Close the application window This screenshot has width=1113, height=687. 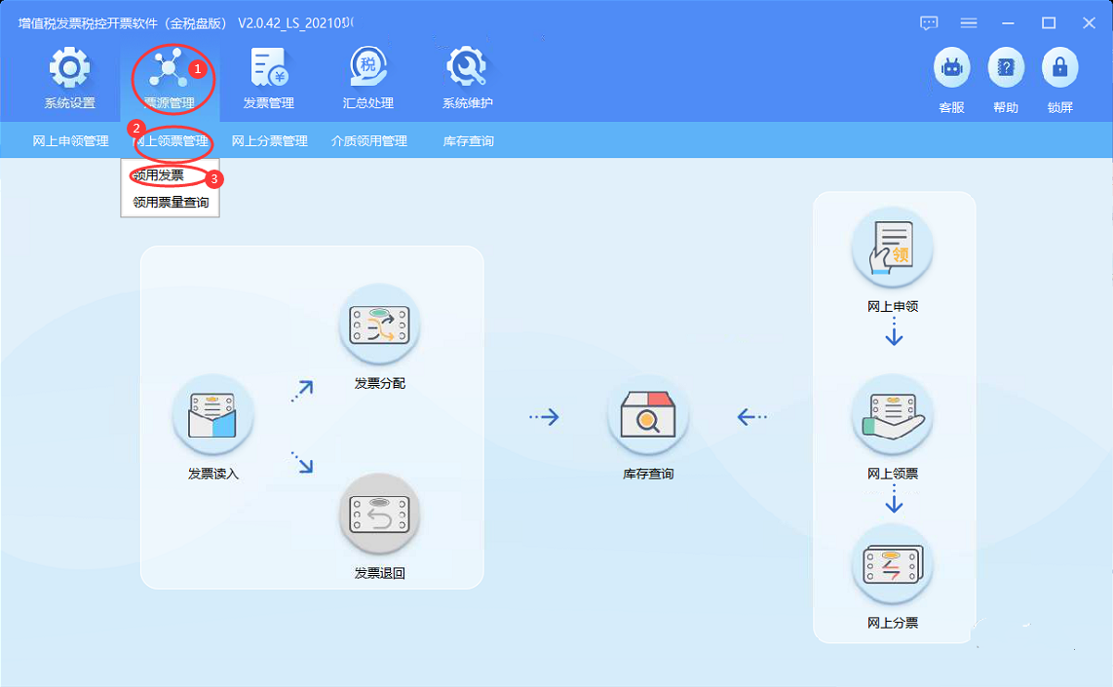(1089, 23)
